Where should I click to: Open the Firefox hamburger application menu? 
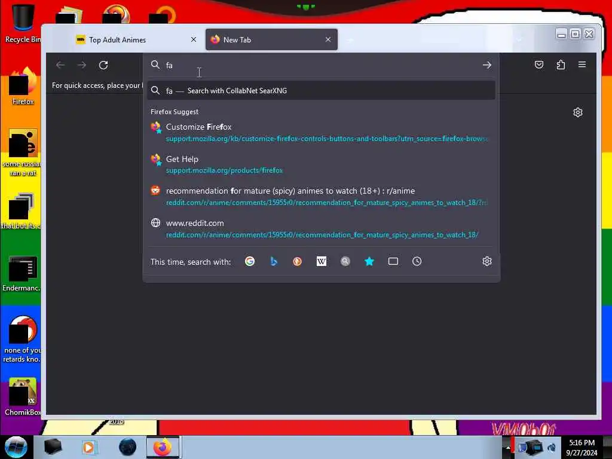pyautogui.click(x=582, y=65)
